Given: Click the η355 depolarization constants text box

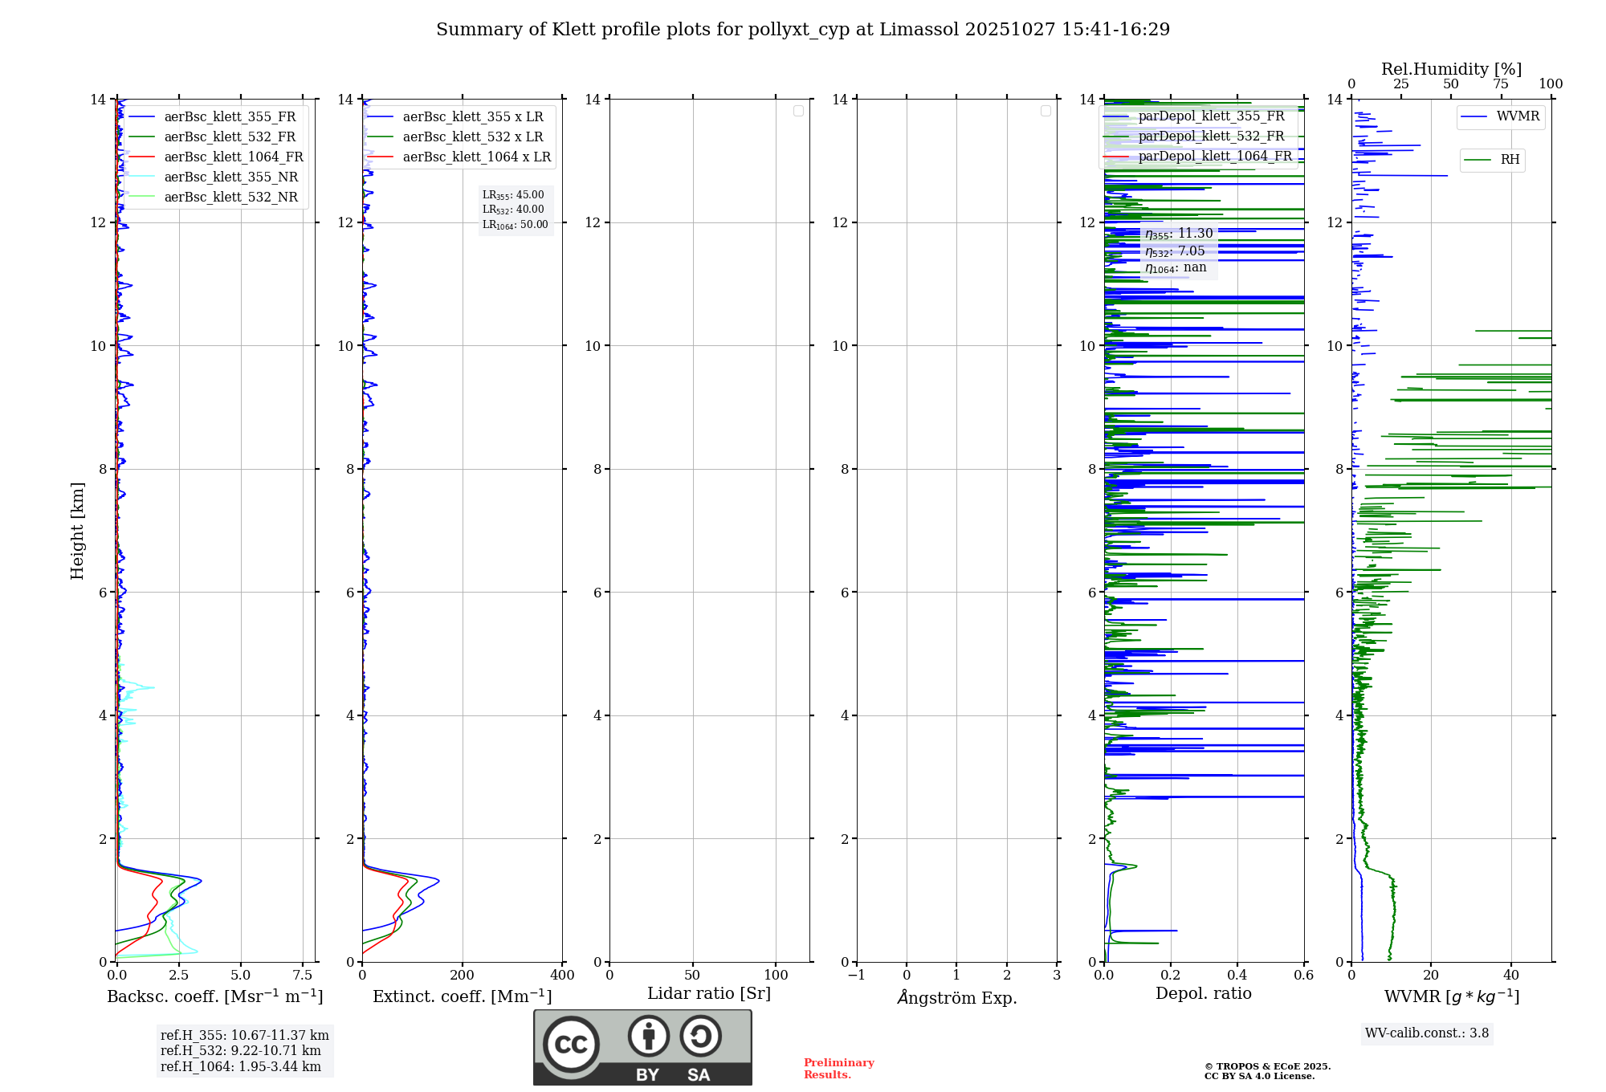Looking at the screenshot, I should pyautogui.click(x=1178, y=251).
